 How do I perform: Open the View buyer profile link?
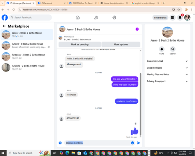click(108, 49)
